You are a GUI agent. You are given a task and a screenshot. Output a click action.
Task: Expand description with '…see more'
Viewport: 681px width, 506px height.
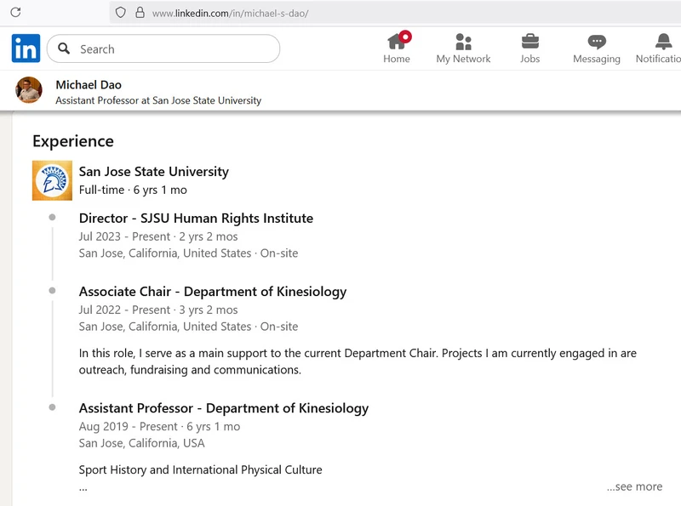pyautogui.click(x=634, y=486)
